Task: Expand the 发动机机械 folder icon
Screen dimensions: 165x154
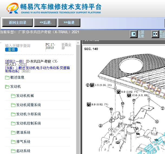Action: (x=13, y=96)
